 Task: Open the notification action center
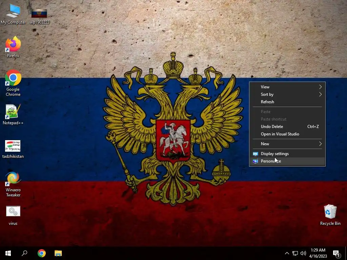[336, 253]
